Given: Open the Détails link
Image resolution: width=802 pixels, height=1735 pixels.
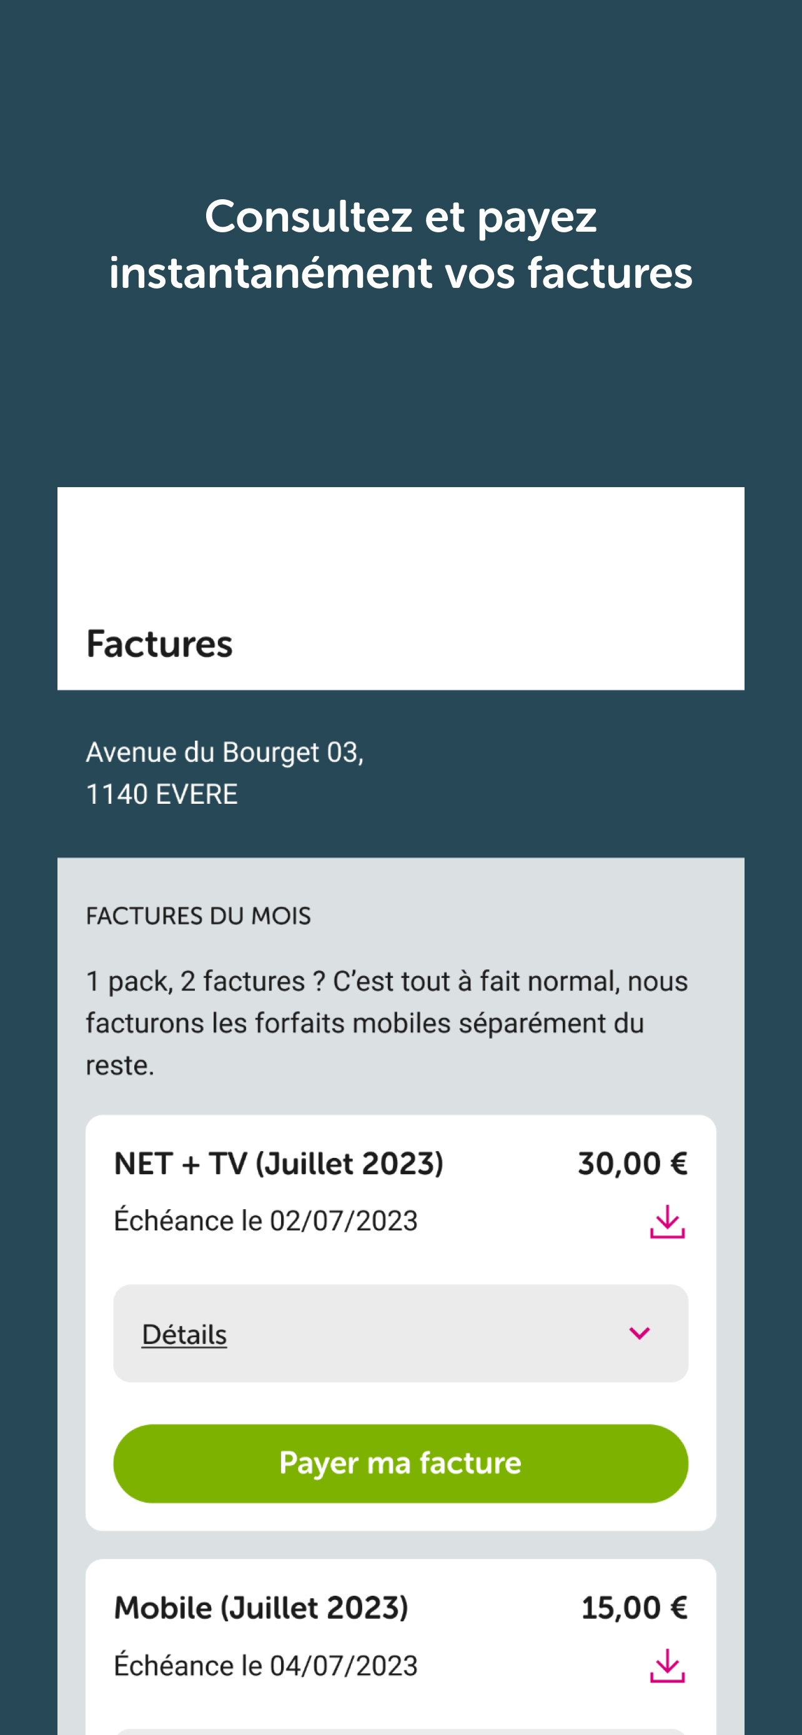Looking at the screenshot, I should pyautogui.click(x=184, y=1334).
